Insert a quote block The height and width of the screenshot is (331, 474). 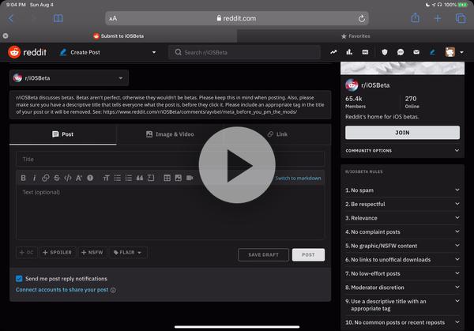click(x=140, y=178)
